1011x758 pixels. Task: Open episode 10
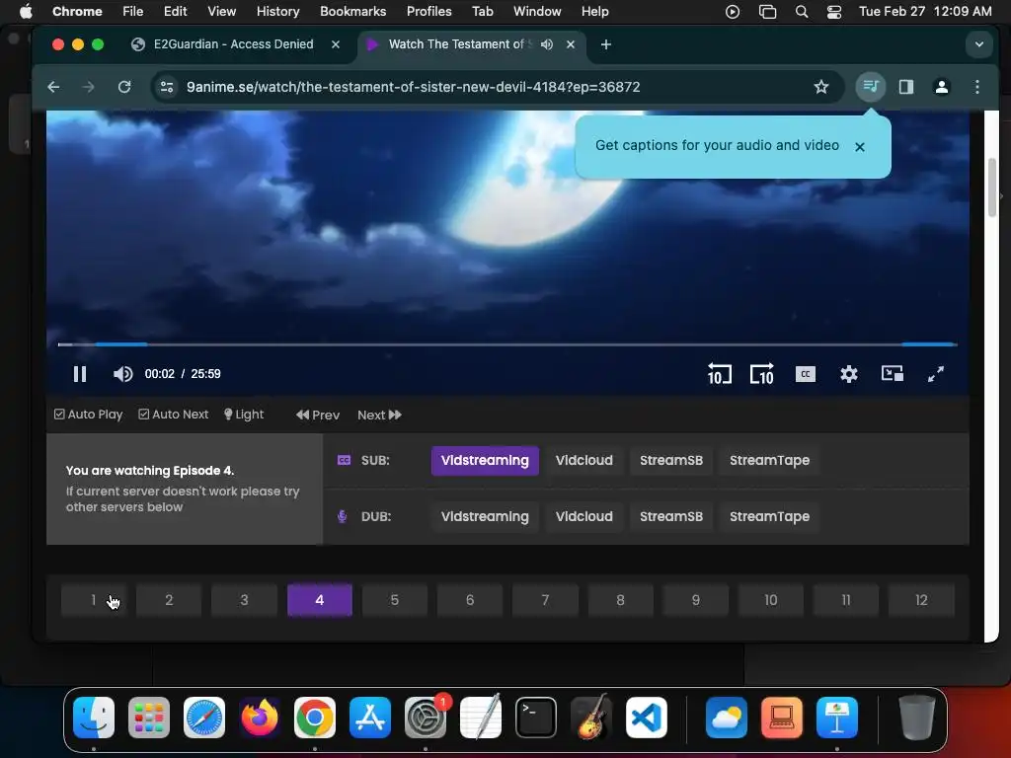pyautogui.click(x=770, y=600)
